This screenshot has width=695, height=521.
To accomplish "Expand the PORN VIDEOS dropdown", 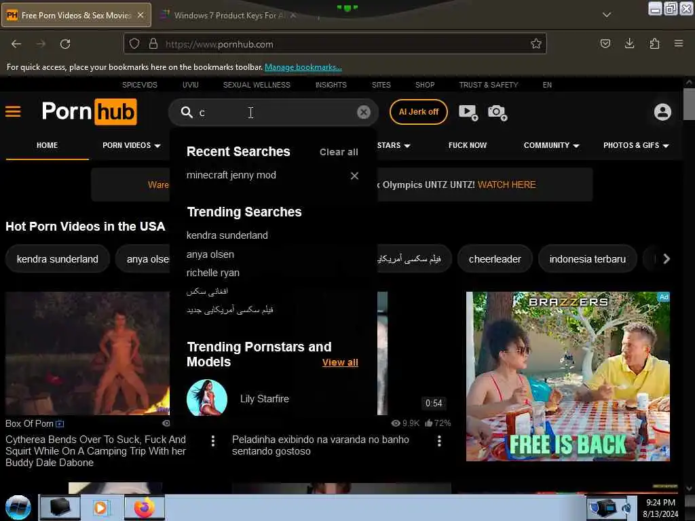I will 132,145.
